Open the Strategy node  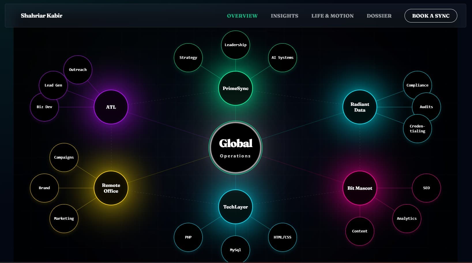point(188,57)
